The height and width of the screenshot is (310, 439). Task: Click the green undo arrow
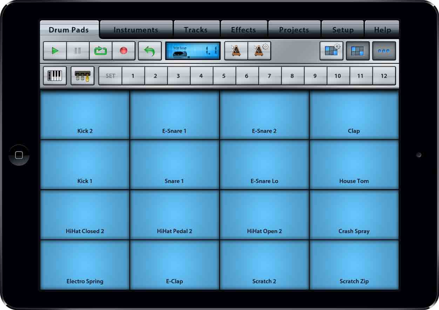pos(150,51)
